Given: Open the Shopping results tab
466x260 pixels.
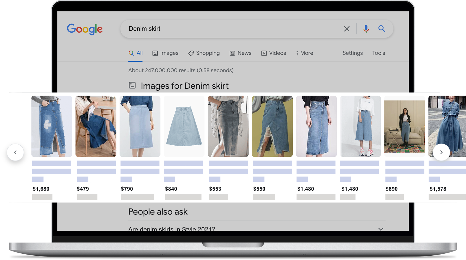Looking at the screenshot, I should [204, 53].
